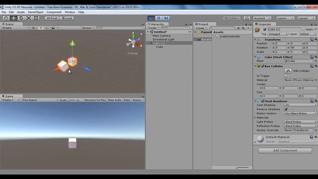Open the Component menu

[54, 12]
